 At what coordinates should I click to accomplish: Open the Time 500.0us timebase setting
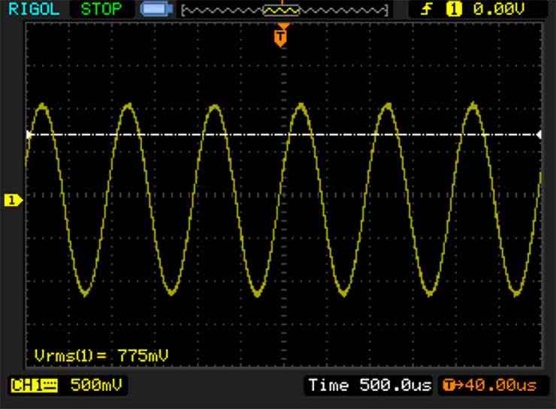click(x=370, y=386)
